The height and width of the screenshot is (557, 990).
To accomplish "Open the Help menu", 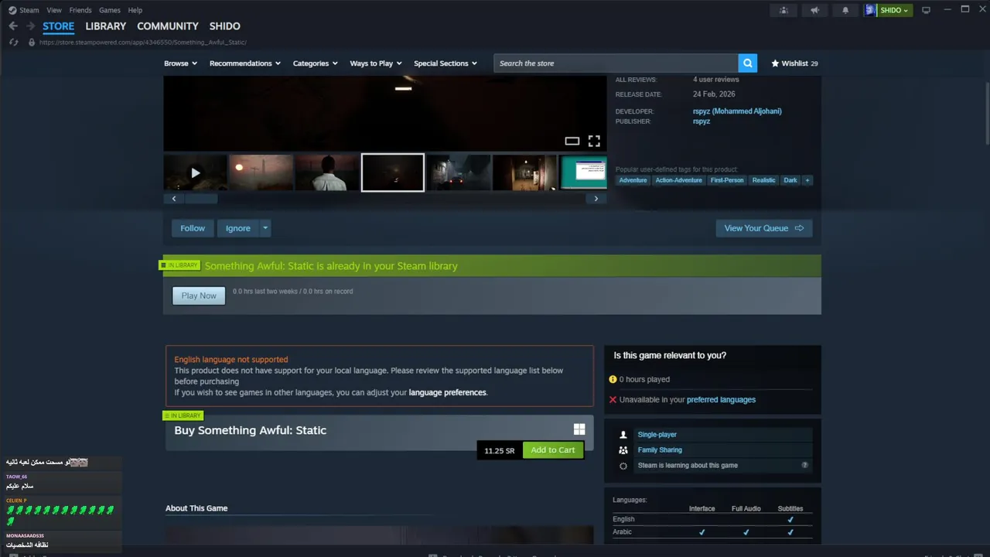I will point(135,10).
